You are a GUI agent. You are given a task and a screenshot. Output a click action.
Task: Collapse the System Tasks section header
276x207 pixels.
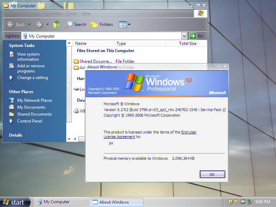click(x=22, y=46)
